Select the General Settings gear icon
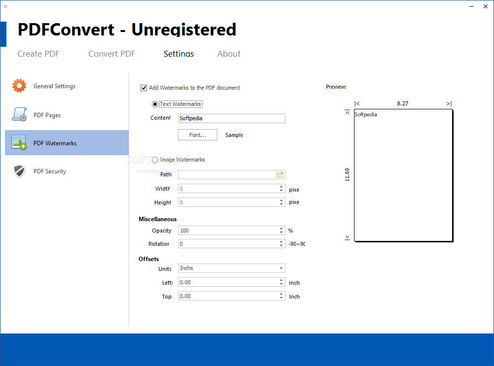Screen dimensions: 494x366 (x=19, y=85)
